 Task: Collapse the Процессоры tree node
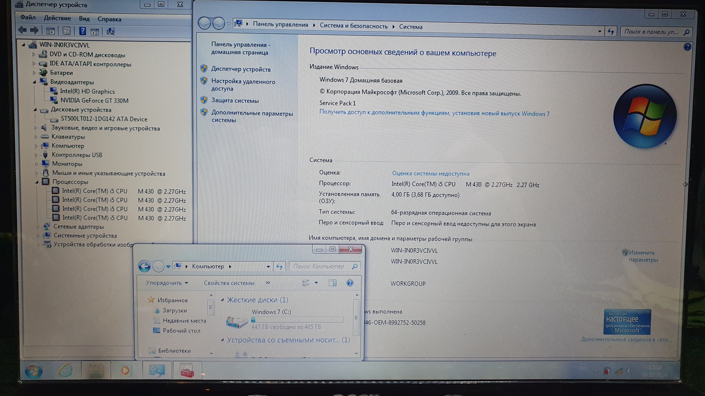point(36,182)
